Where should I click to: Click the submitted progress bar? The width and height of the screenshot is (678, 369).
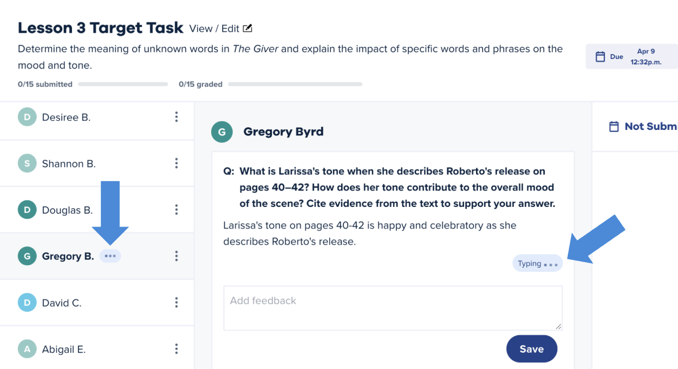pos(123,85)
